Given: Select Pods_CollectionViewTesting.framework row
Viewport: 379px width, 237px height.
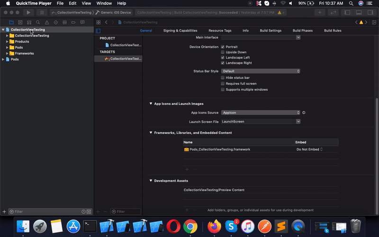Looking at the screenshot, I should coord(261,149).
